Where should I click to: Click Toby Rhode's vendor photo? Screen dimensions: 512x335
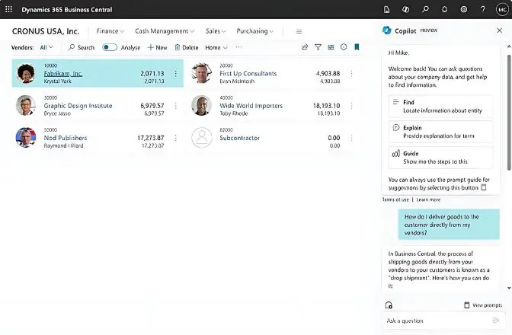point(201,105)
